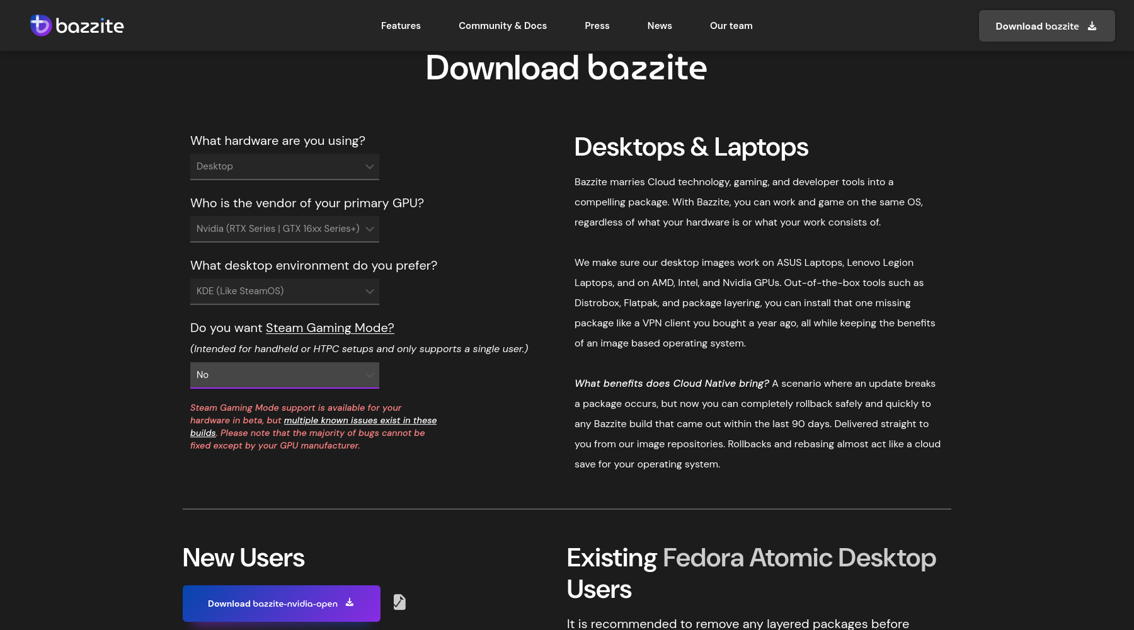Click Existing Fedora Atomic Desktop Users heading
The height and width of the screenshot is (630, 1134).
[752, 573]
